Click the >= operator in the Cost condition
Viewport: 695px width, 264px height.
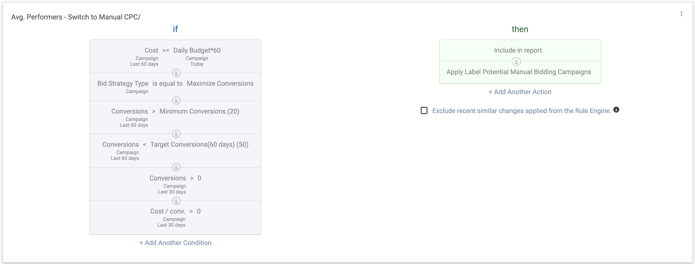[166, 50]
